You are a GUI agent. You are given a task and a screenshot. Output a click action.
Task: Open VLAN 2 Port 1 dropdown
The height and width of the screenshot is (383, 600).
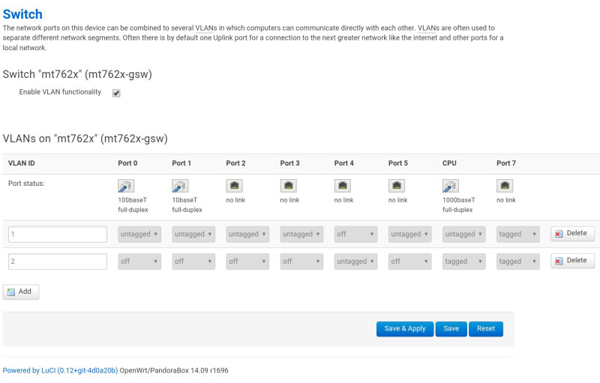click(193, 262)
